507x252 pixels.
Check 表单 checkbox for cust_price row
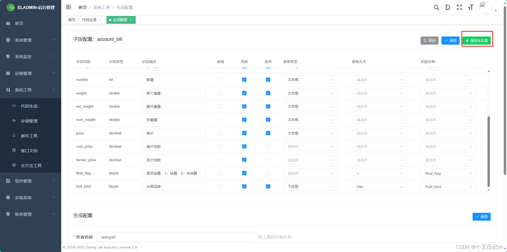pos(268,147)
